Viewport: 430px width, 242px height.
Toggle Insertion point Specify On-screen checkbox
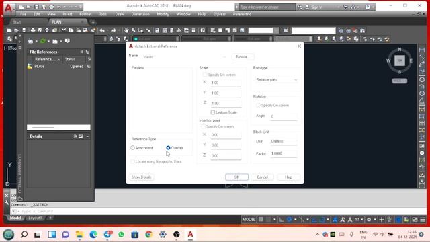[203, 127]
